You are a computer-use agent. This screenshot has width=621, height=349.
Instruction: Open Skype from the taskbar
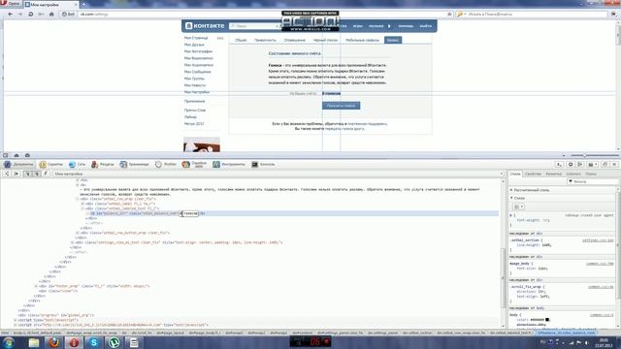(x=94, y=342)
